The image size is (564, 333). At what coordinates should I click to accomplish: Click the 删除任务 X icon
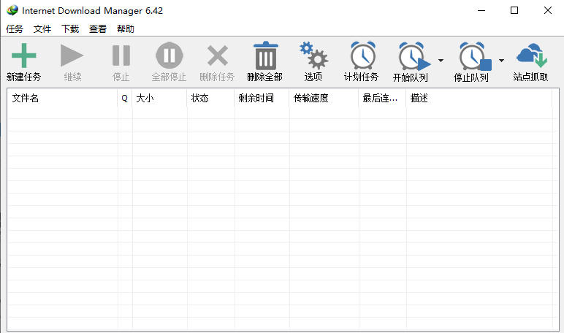click(218, 55)
